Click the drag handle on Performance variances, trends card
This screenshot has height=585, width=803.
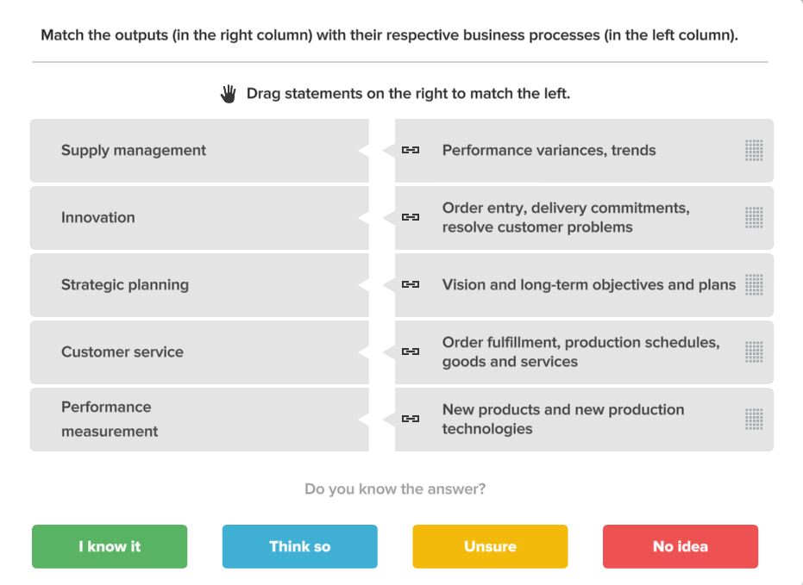(x=753, y=150)
